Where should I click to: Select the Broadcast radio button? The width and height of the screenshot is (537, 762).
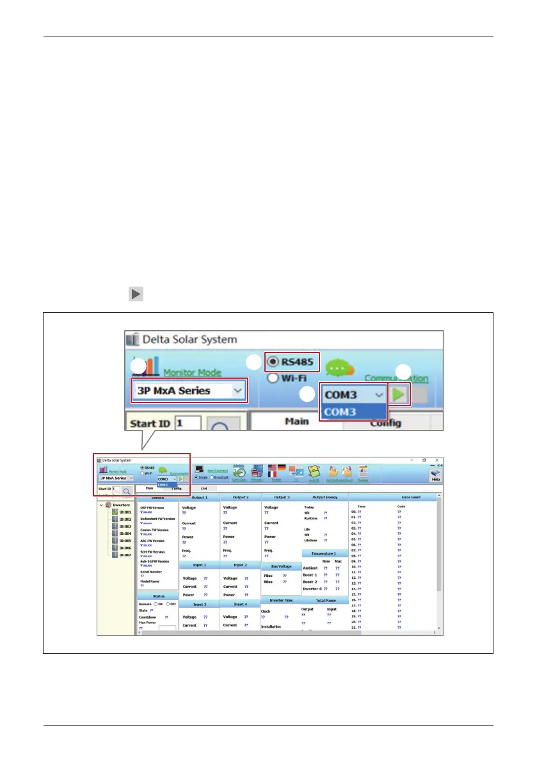click(x=211, y=477)
